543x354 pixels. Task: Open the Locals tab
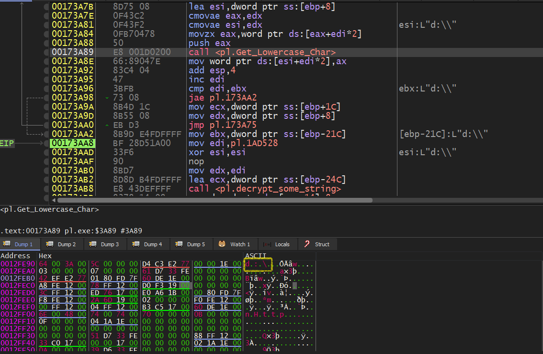click(x=278, y=244)
